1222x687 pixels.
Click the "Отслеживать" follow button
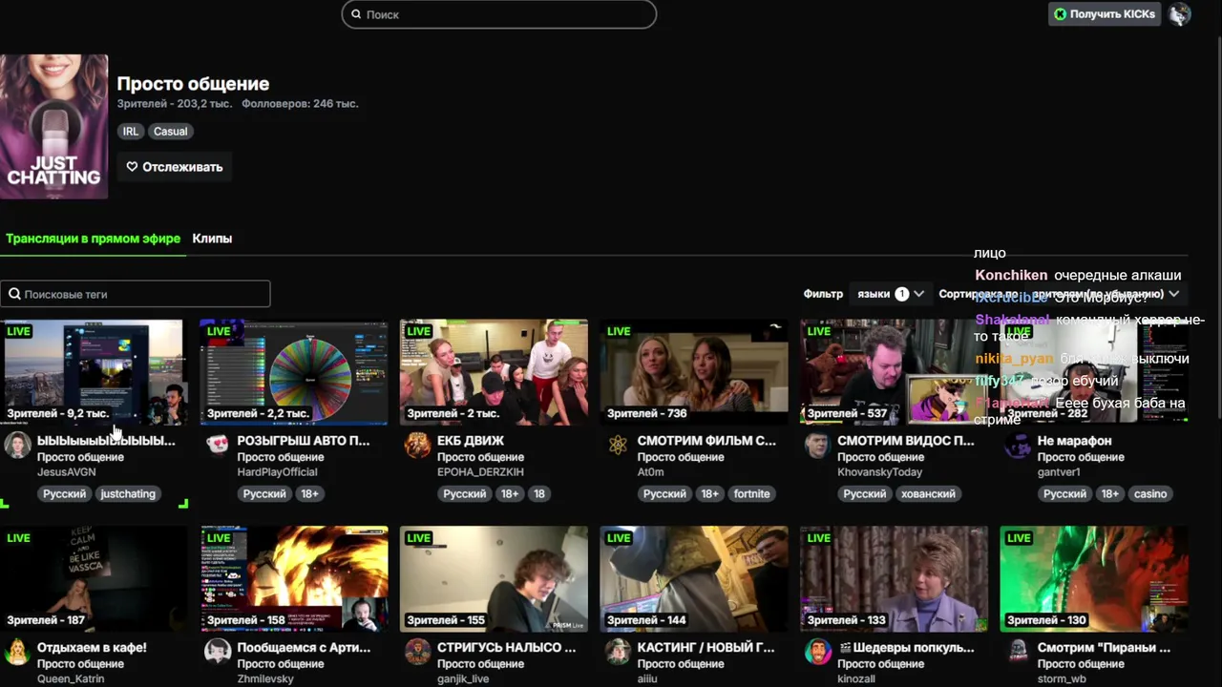pyautogui.click(x=175, y=167)
